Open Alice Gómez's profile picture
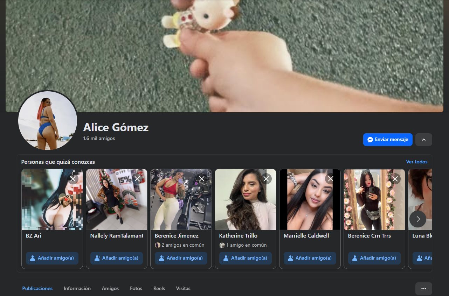Image resolution: width=449 pixels, height=296 pixels. pos(48,120)
